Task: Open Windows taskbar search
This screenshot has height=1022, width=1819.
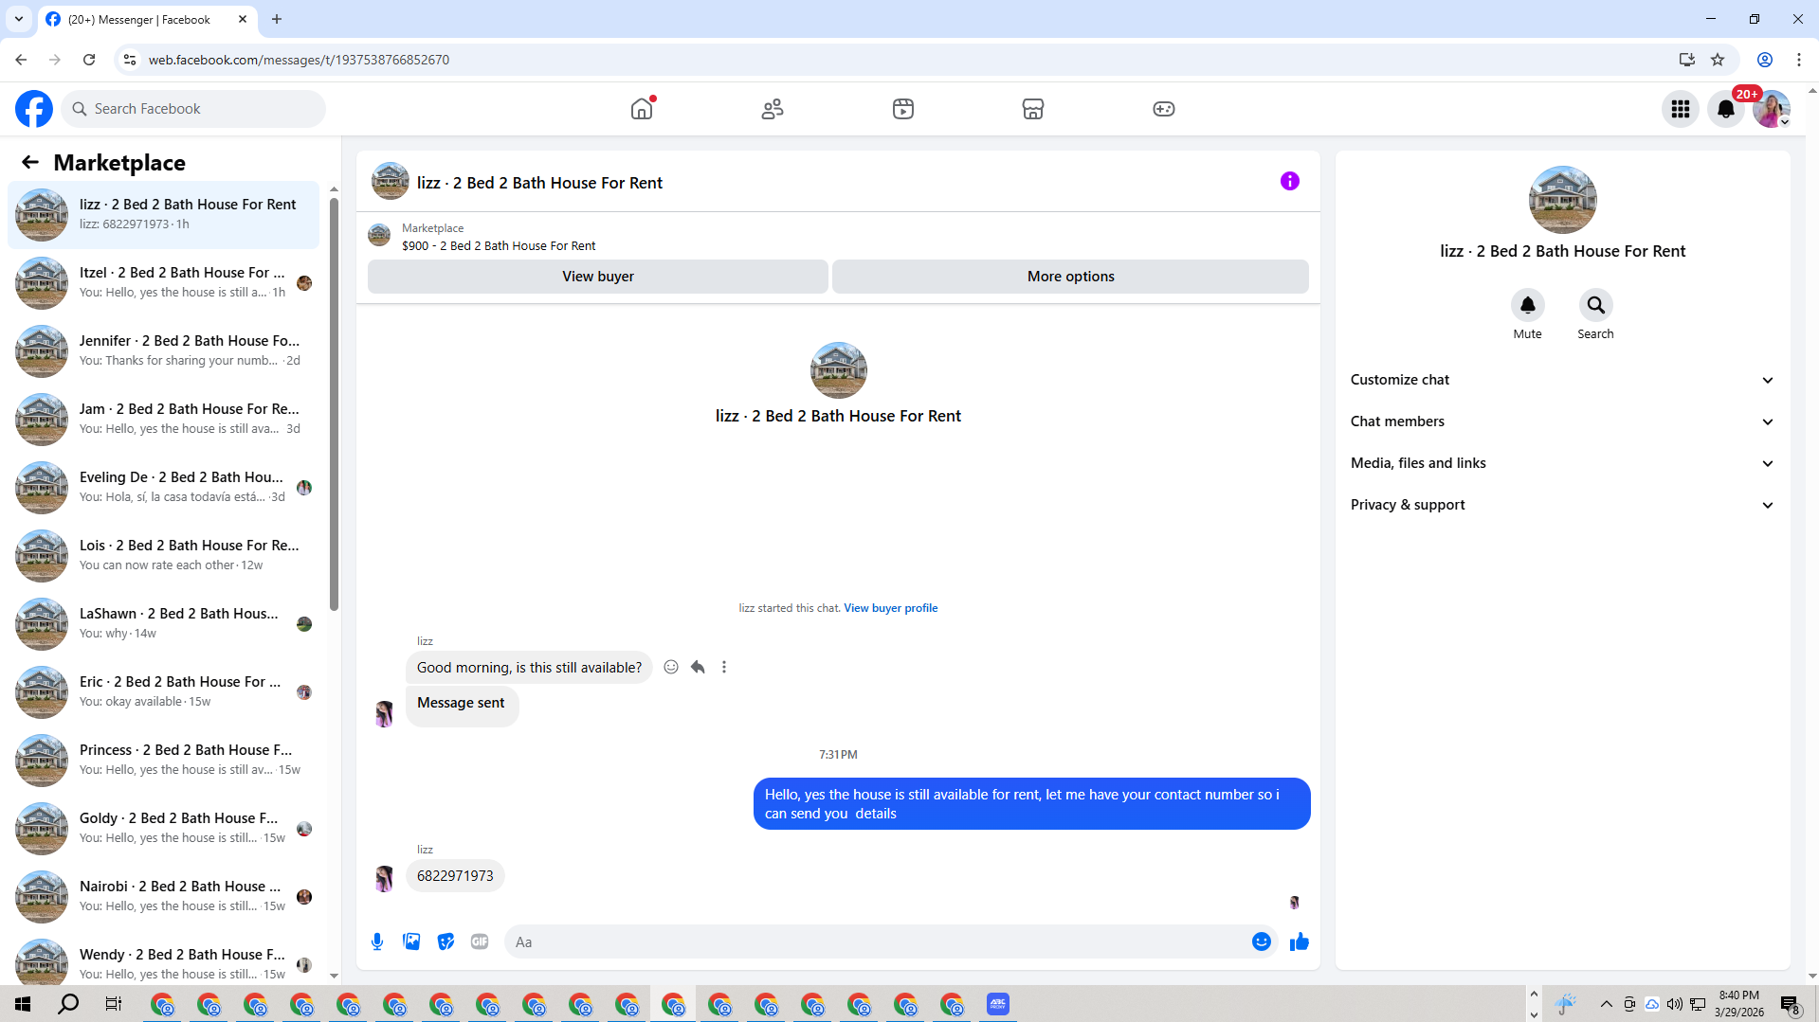Action: [68, 1004]
